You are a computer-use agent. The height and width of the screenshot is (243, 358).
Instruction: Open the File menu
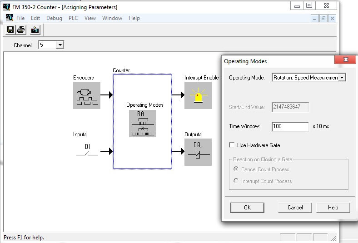tap(20, 18)
